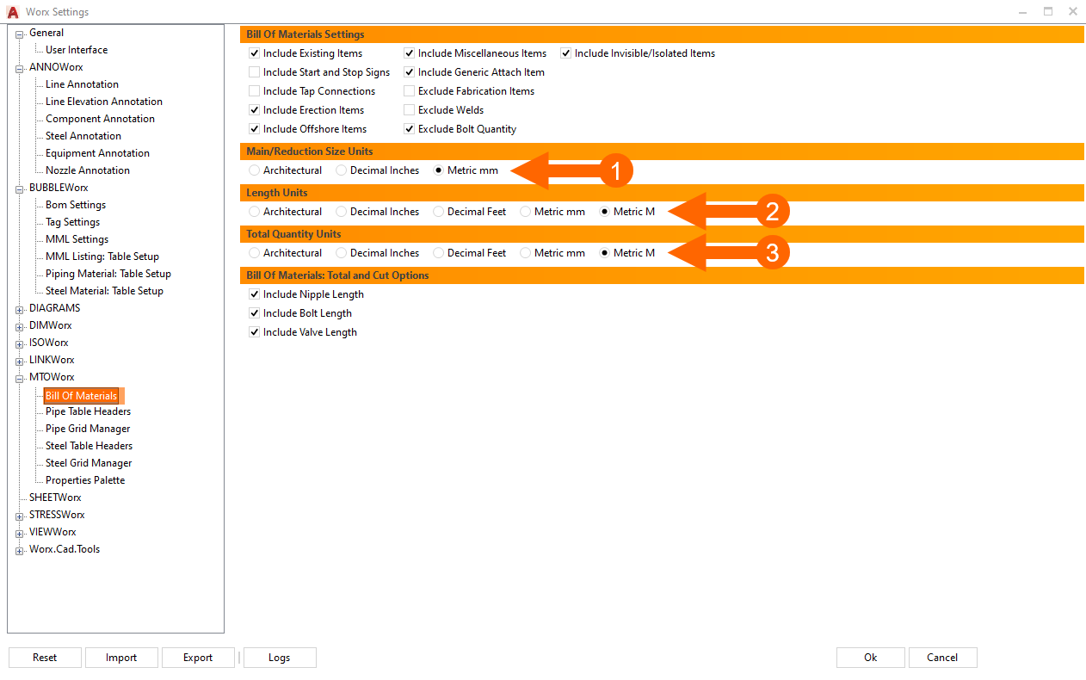Screen dimensions: 1086x680
Task: Select Equipment Annotation in tree
Action: point(97,153)
